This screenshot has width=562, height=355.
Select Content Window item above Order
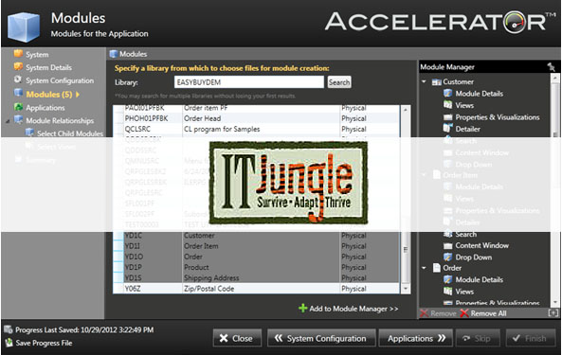[x=476, y=245]
